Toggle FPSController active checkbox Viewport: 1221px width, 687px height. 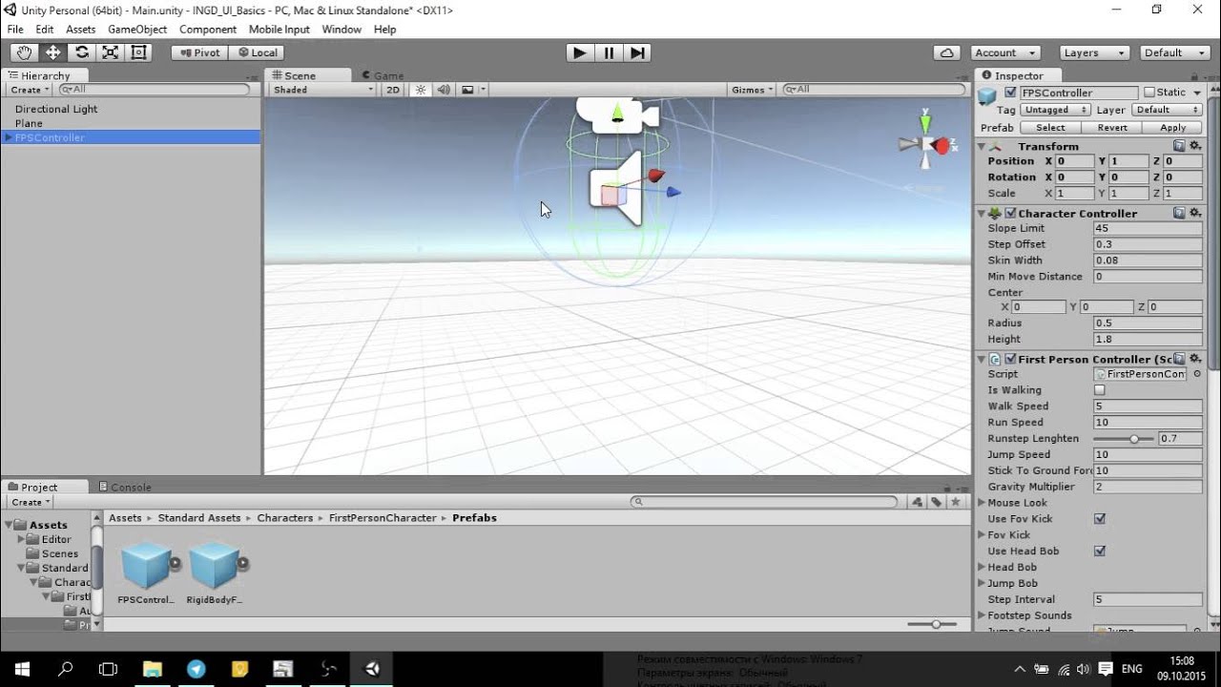(1010, 93)
